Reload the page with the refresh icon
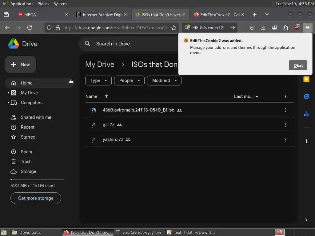Image resolution: width=315 pixels, height=236 pixels. [x=30, y=28]
